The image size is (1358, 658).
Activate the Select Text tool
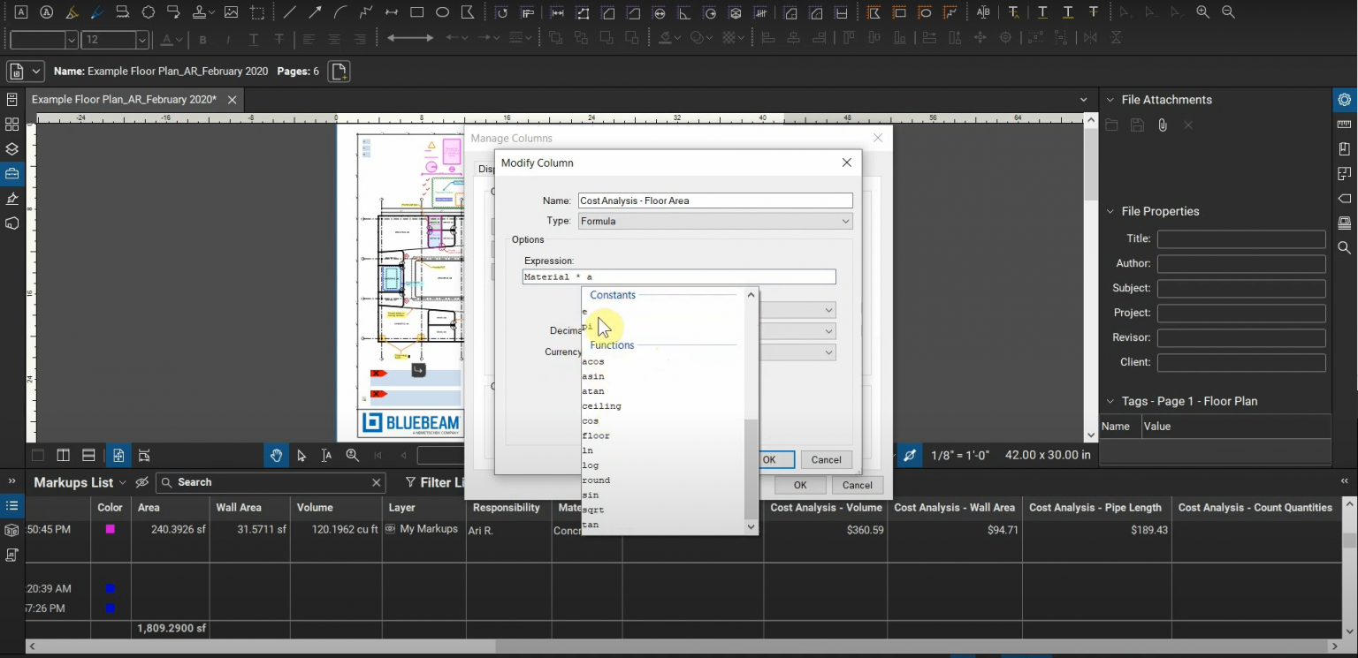coord(327,455)
